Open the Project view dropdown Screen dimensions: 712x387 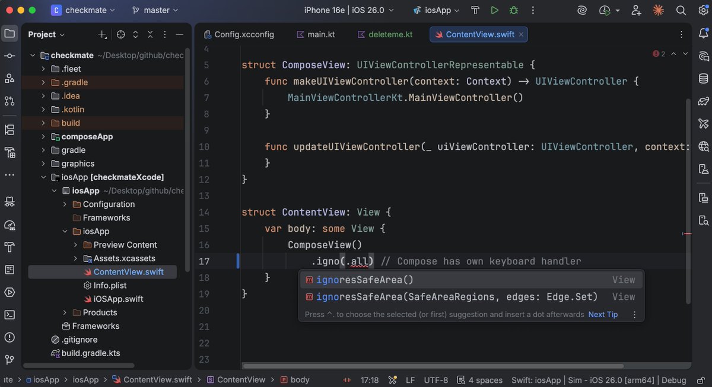click(x=46, y=34)
